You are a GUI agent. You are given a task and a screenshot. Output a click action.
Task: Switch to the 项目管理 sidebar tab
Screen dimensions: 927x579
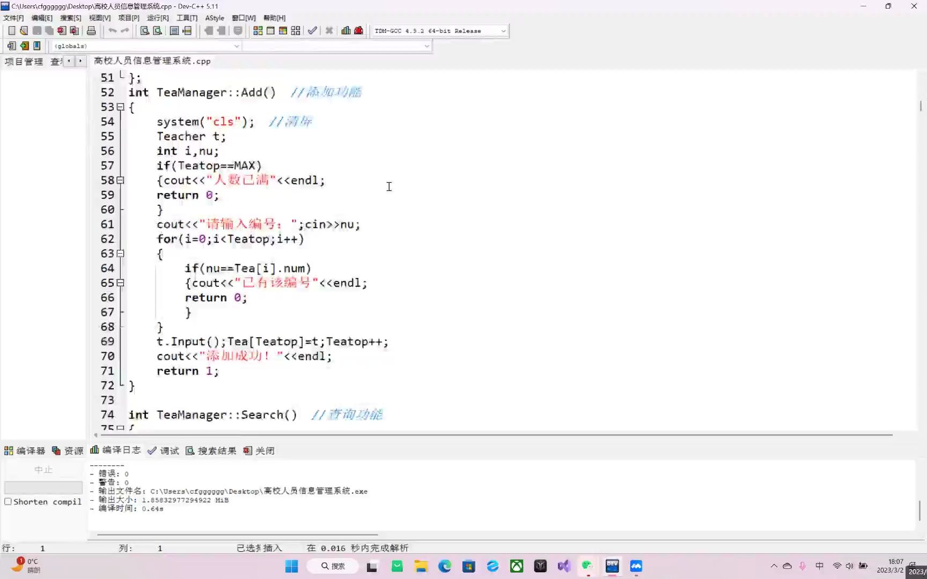pyautogui.click(x=24, y=61)
